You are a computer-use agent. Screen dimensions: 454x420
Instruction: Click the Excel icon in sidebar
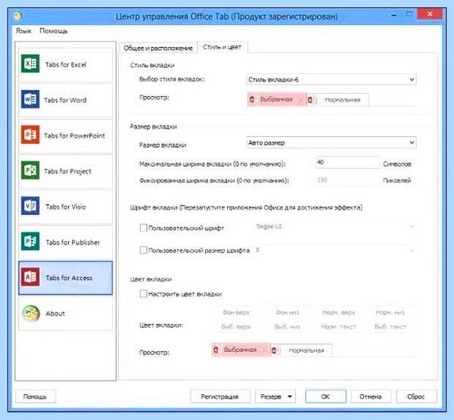click(x=30, y=64)
